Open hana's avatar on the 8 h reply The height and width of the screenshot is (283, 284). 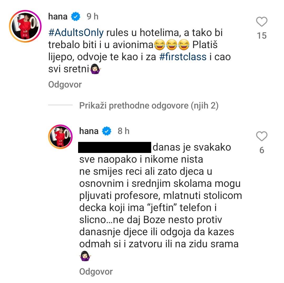pos(60,136)
